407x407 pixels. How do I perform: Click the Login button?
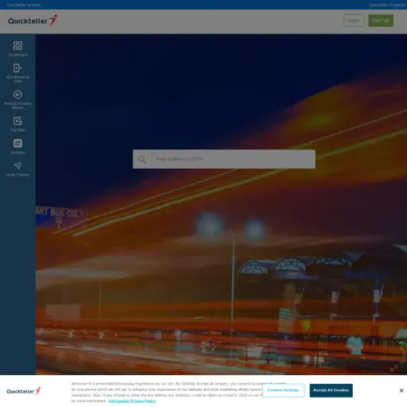[354, 21]
